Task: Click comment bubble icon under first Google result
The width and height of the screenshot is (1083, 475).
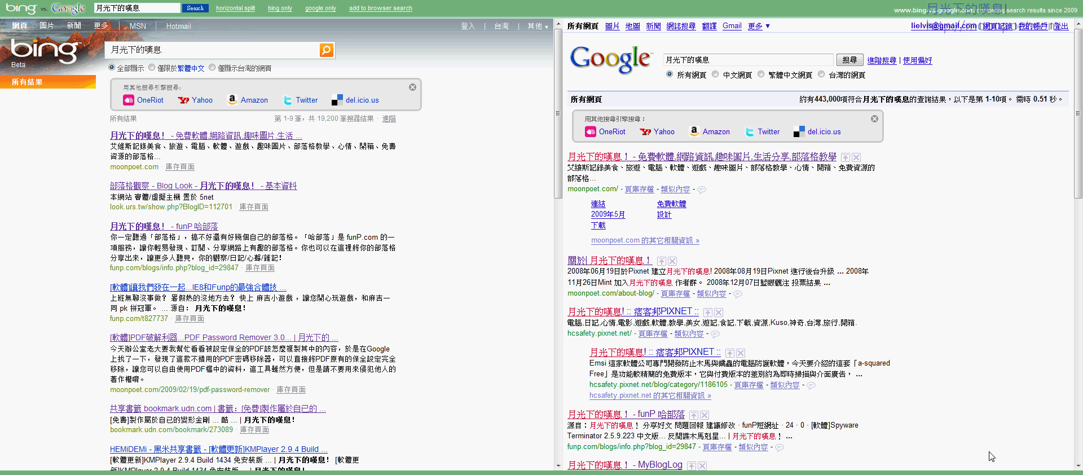Action: pyautogui.click(x=702, y=190)
